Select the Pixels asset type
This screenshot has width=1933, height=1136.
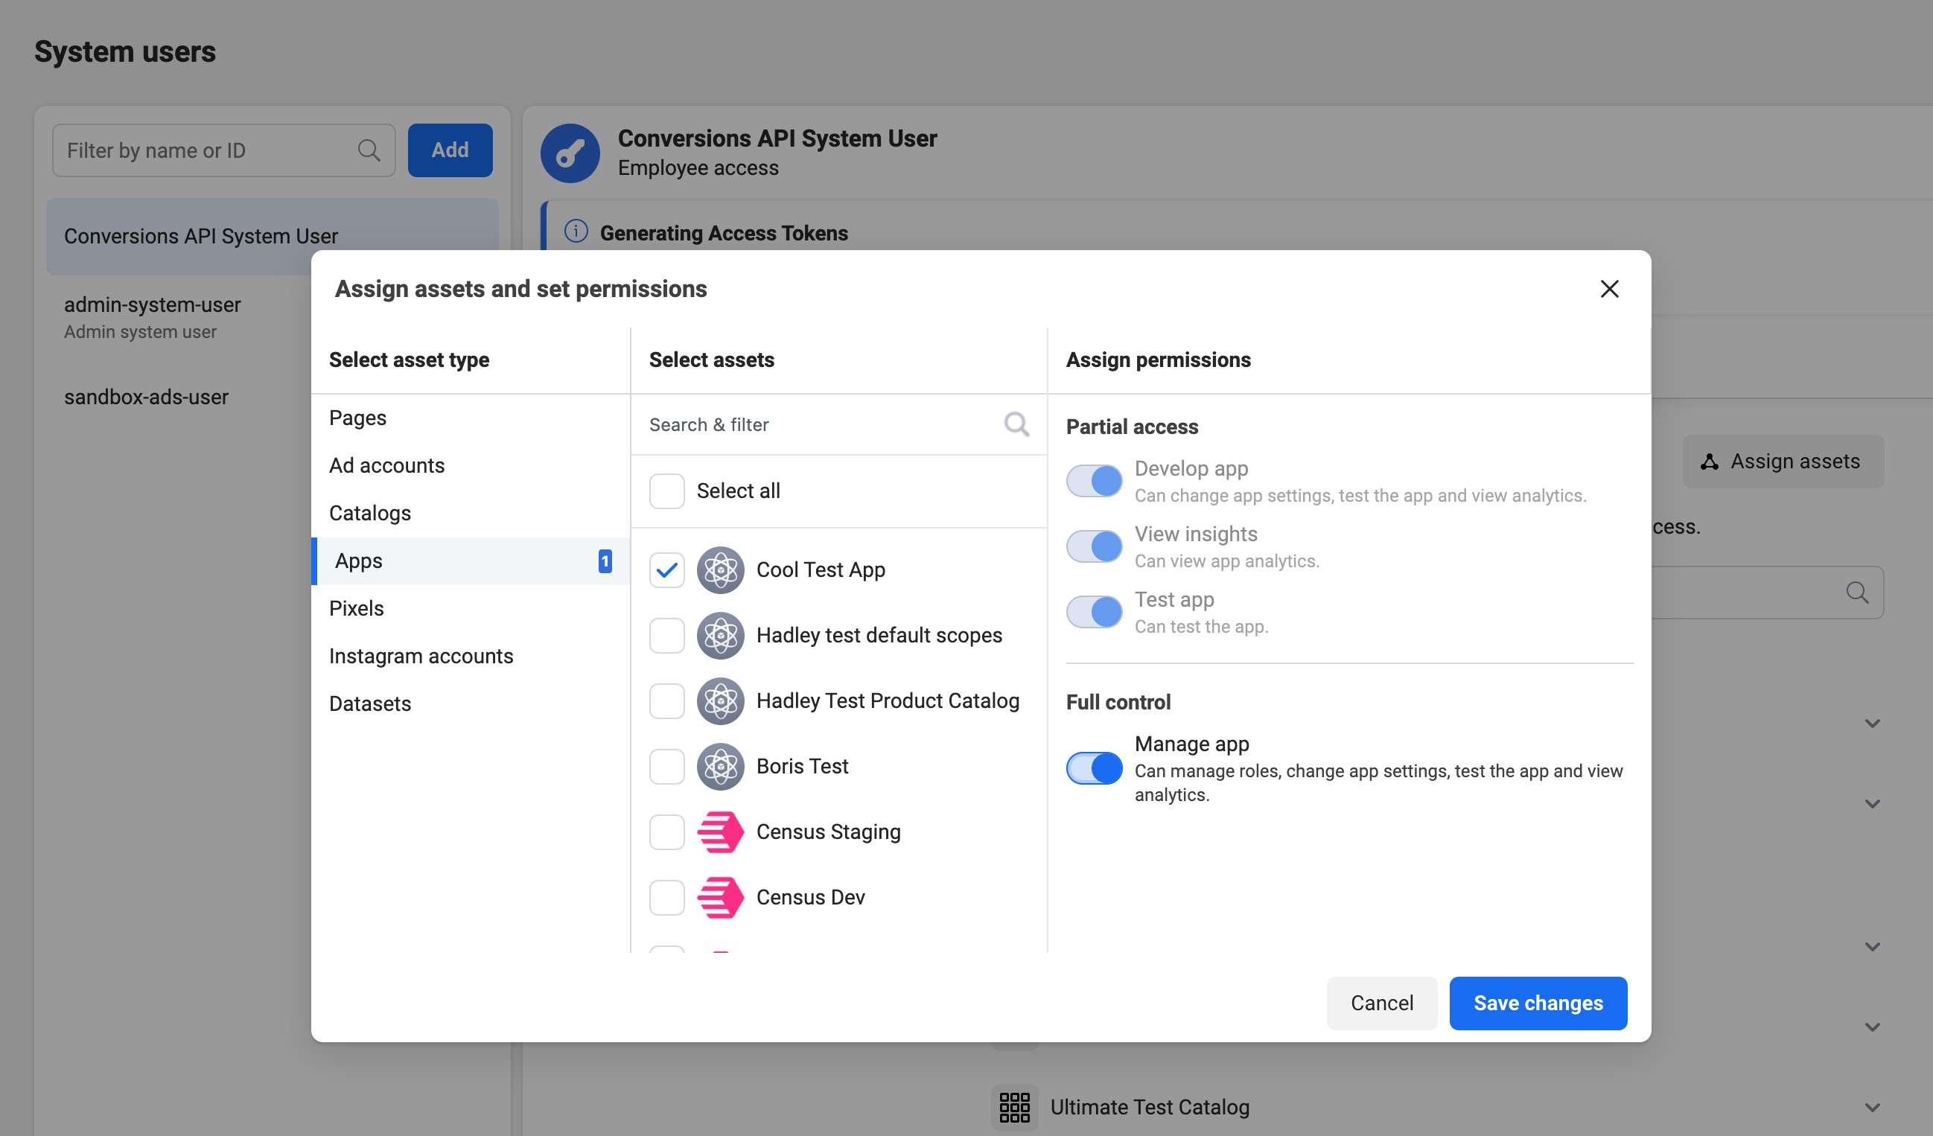(357, 608)
